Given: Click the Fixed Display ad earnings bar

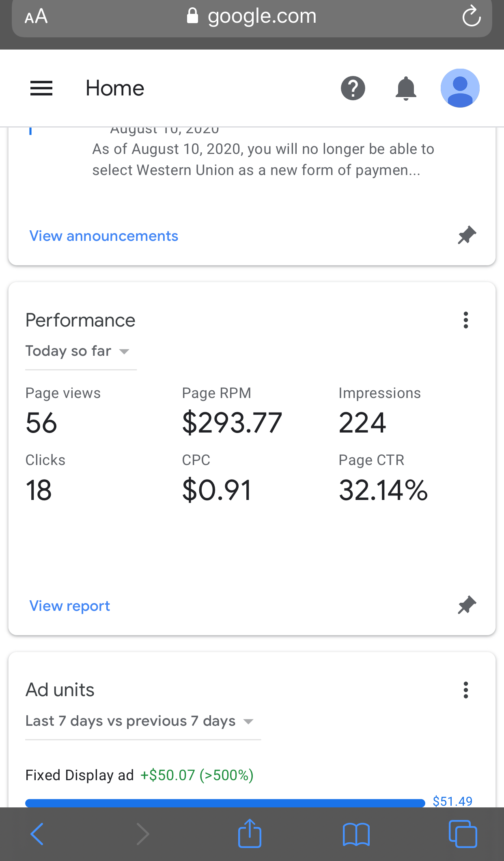Looking at the screenshot, I should (x=225, y=803).
